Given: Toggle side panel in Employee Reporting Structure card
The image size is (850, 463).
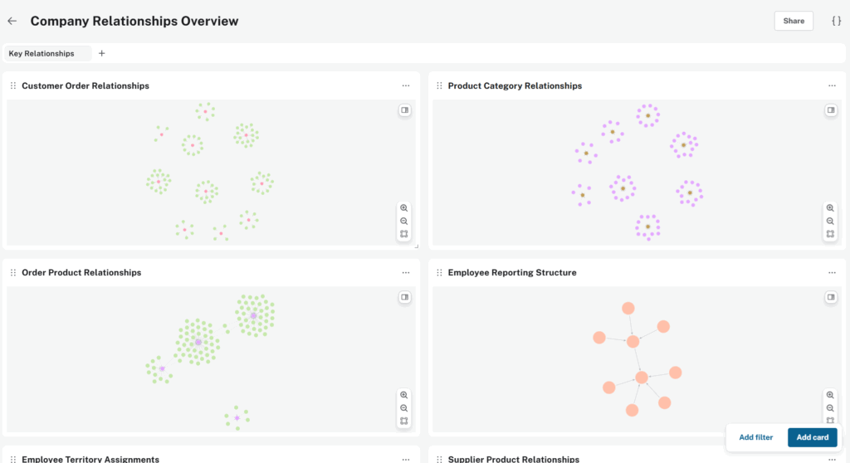Looking at the screenshot, I should [x=830, y=297].
